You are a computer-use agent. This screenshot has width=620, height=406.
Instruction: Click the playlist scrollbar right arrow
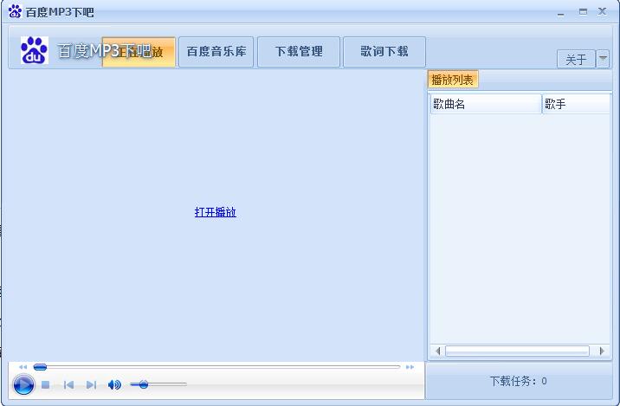coord(602,351)
